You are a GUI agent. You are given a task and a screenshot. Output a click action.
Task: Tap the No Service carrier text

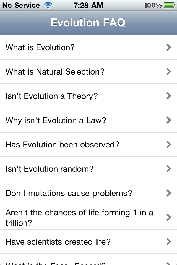tap(21, 5)
